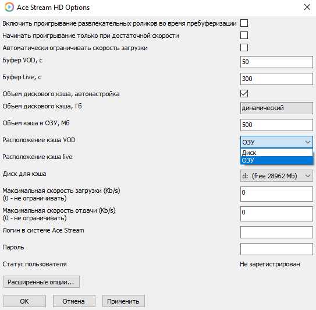The width and height of the screenshot is (316, 310).
Task: Choose ОЗУ option in the dropdown list
Action: click(x=276, y=160)
